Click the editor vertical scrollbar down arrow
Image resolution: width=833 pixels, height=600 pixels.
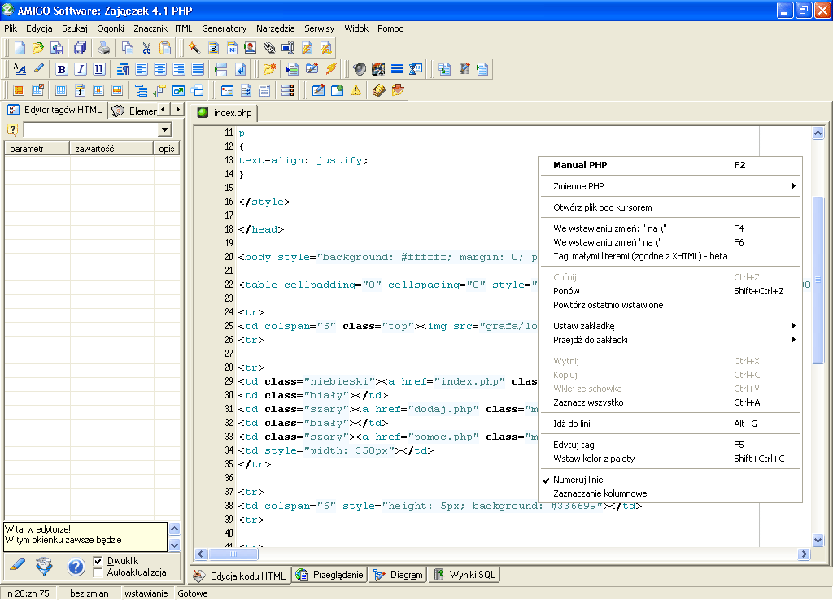[x=818, y=540]
